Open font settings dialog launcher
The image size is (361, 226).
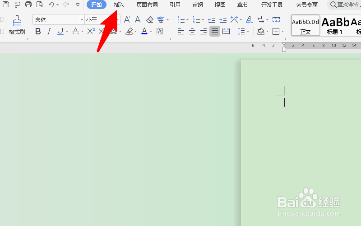pyautogui.click(x=170, y=39)
